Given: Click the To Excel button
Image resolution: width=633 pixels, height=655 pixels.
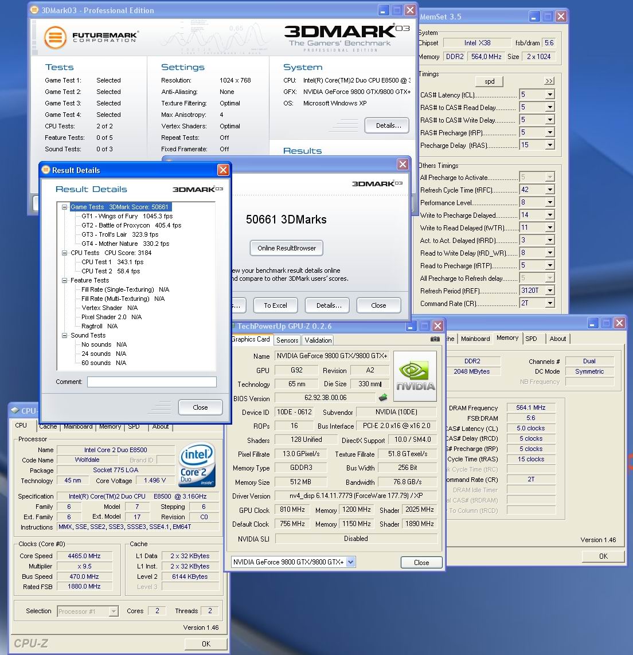Looking at the screenshot, I should [x=276, y=305].
